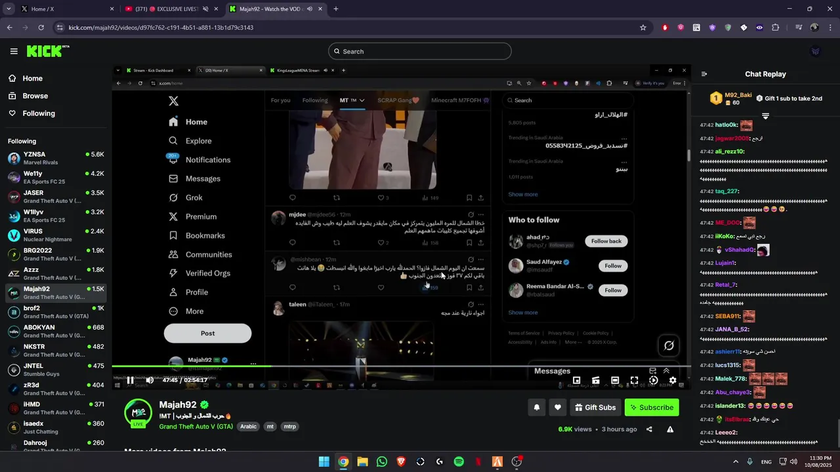Click the Gift Subs button
840x472 pixels.
(x=595, y=407)
